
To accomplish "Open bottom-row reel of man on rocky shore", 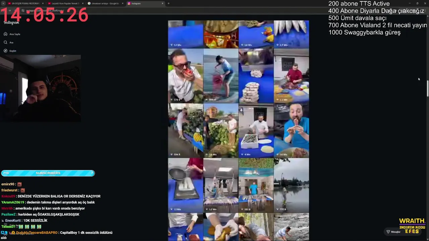I will tap(291, 227).
